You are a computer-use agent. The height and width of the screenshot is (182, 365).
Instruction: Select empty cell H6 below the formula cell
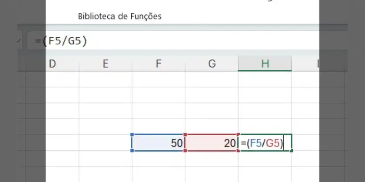coord(265,159)
